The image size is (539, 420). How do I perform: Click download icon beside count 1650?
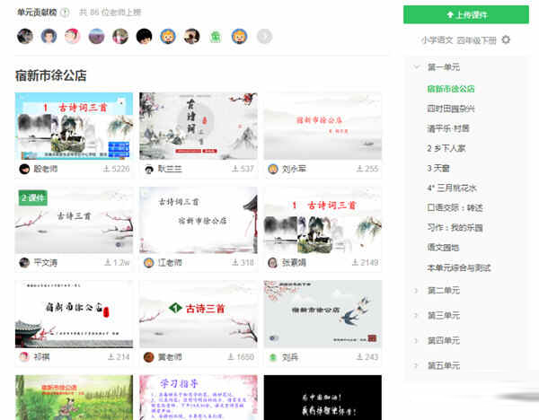tap(231, 357)
